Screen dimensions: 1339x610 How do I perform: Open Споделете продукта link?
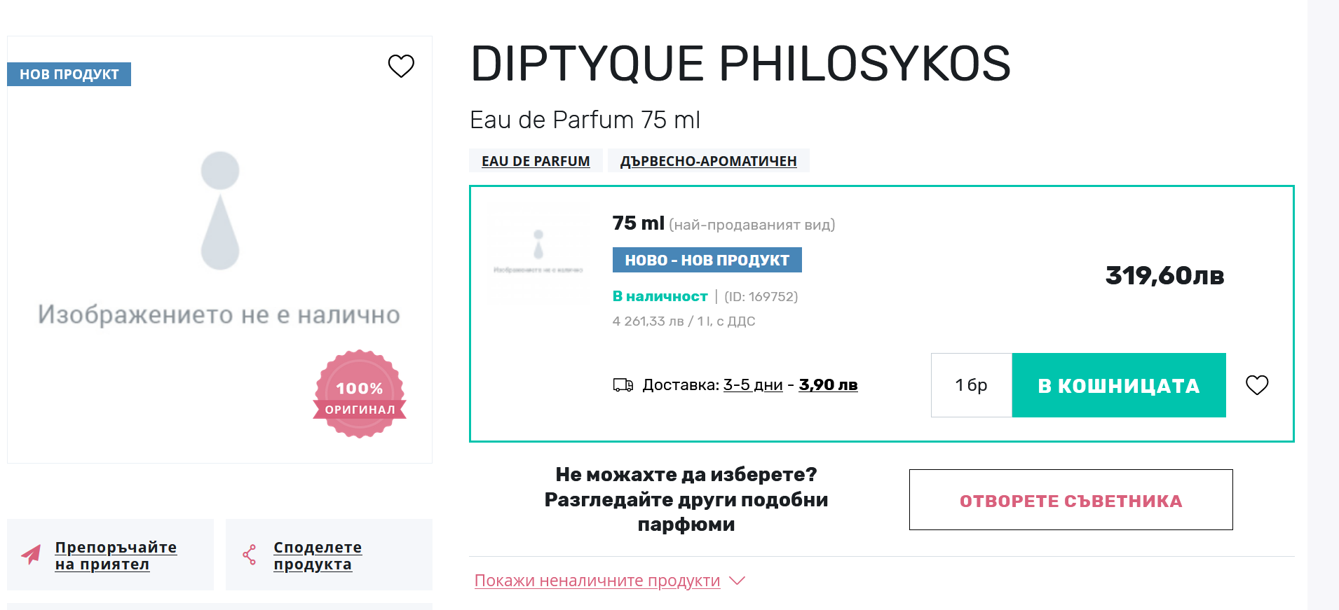318,555
